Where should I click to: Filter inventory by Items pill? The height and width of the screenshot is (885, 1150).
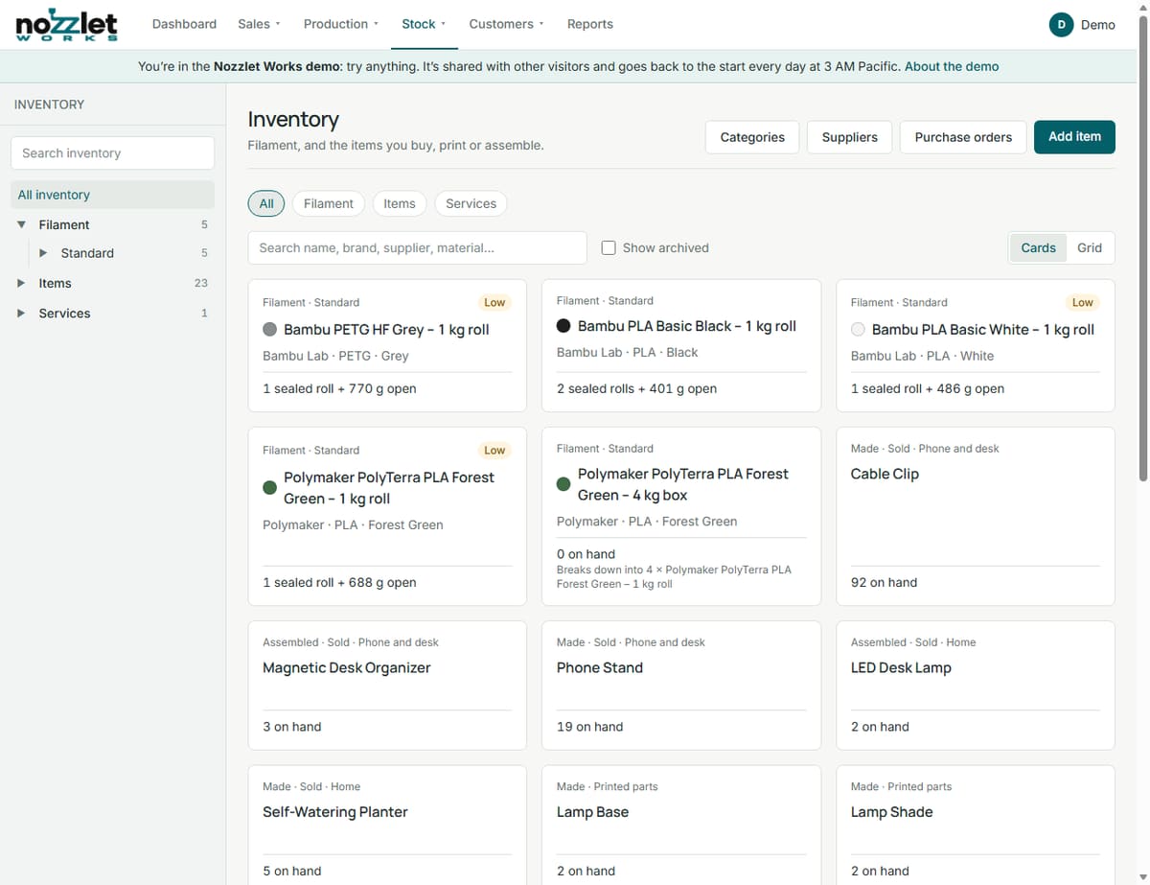click(400, 203)
